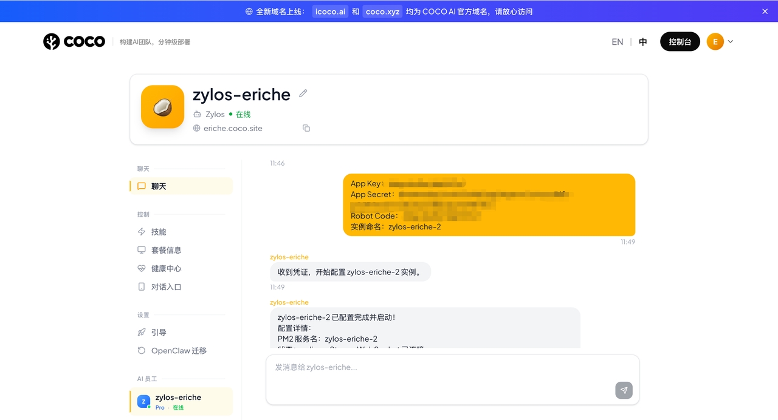The width and height of the screenshot is (778, 420).
Task: Click the 11:46 timestamp
Action: [x=277, y=163]
